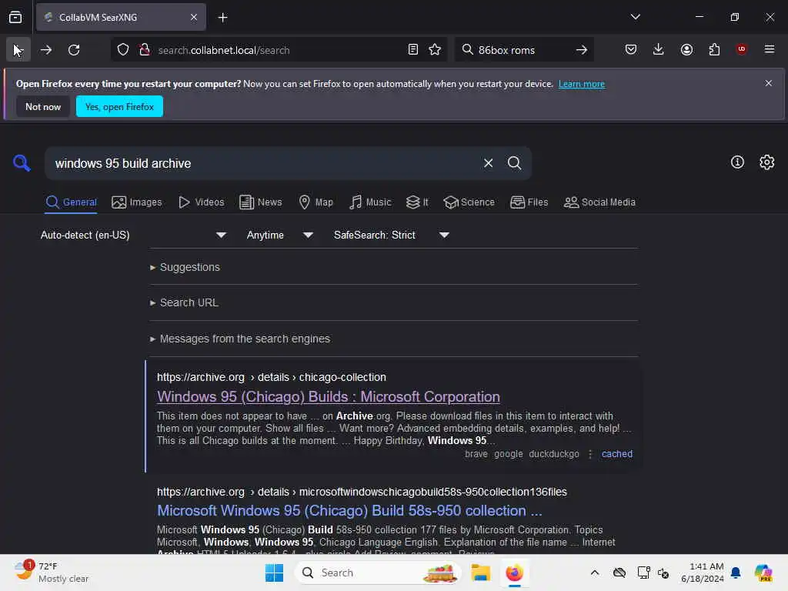The height and width of the screenshot is (591, 788).
Task: Open Windows Start menu
Action: (x=274, y=573)
